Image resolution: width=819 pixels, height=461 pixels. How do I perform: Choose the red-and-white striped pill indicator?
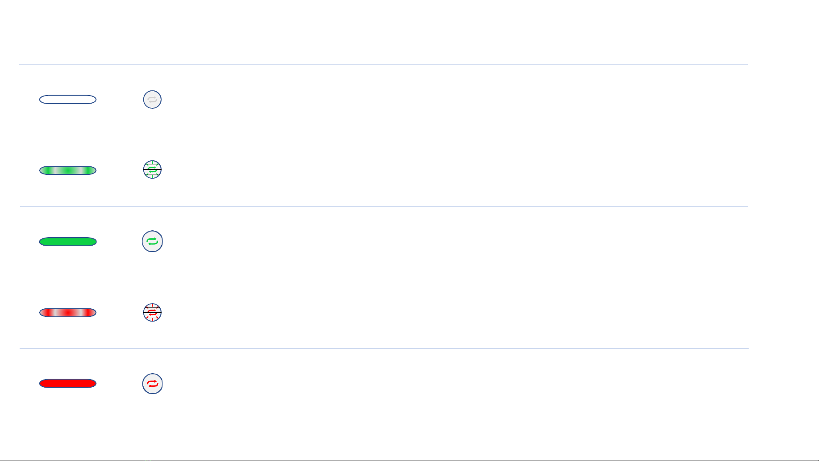(x=68, y=313)
